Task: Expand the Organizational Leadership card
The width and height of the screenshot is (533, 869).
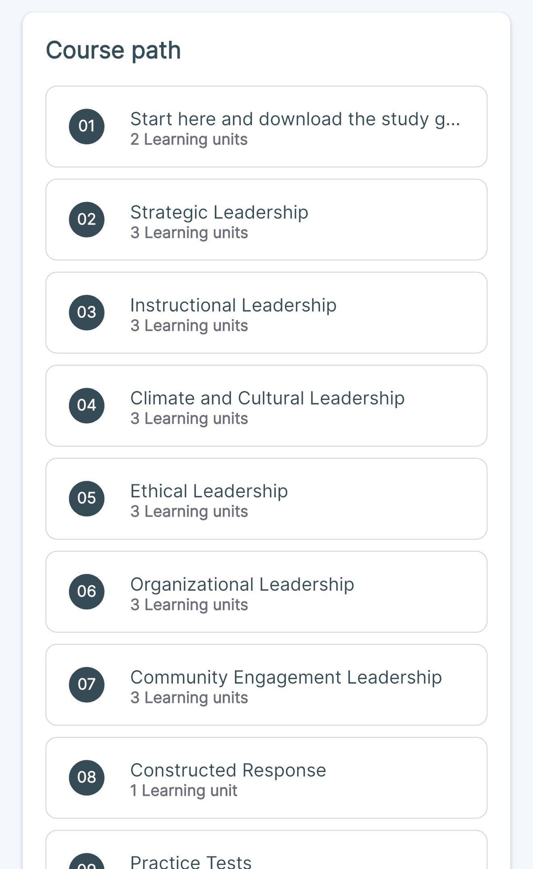Action: tap(266, 592)
